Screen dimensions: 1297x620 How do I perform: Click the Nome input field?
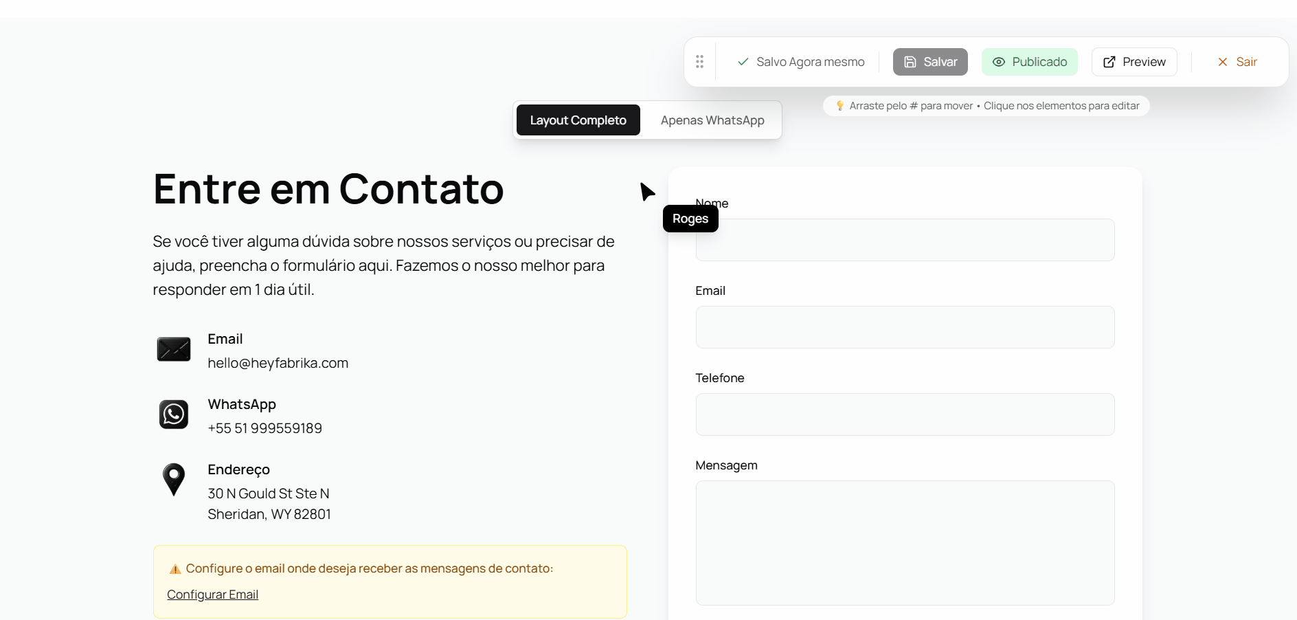(904, 239)
